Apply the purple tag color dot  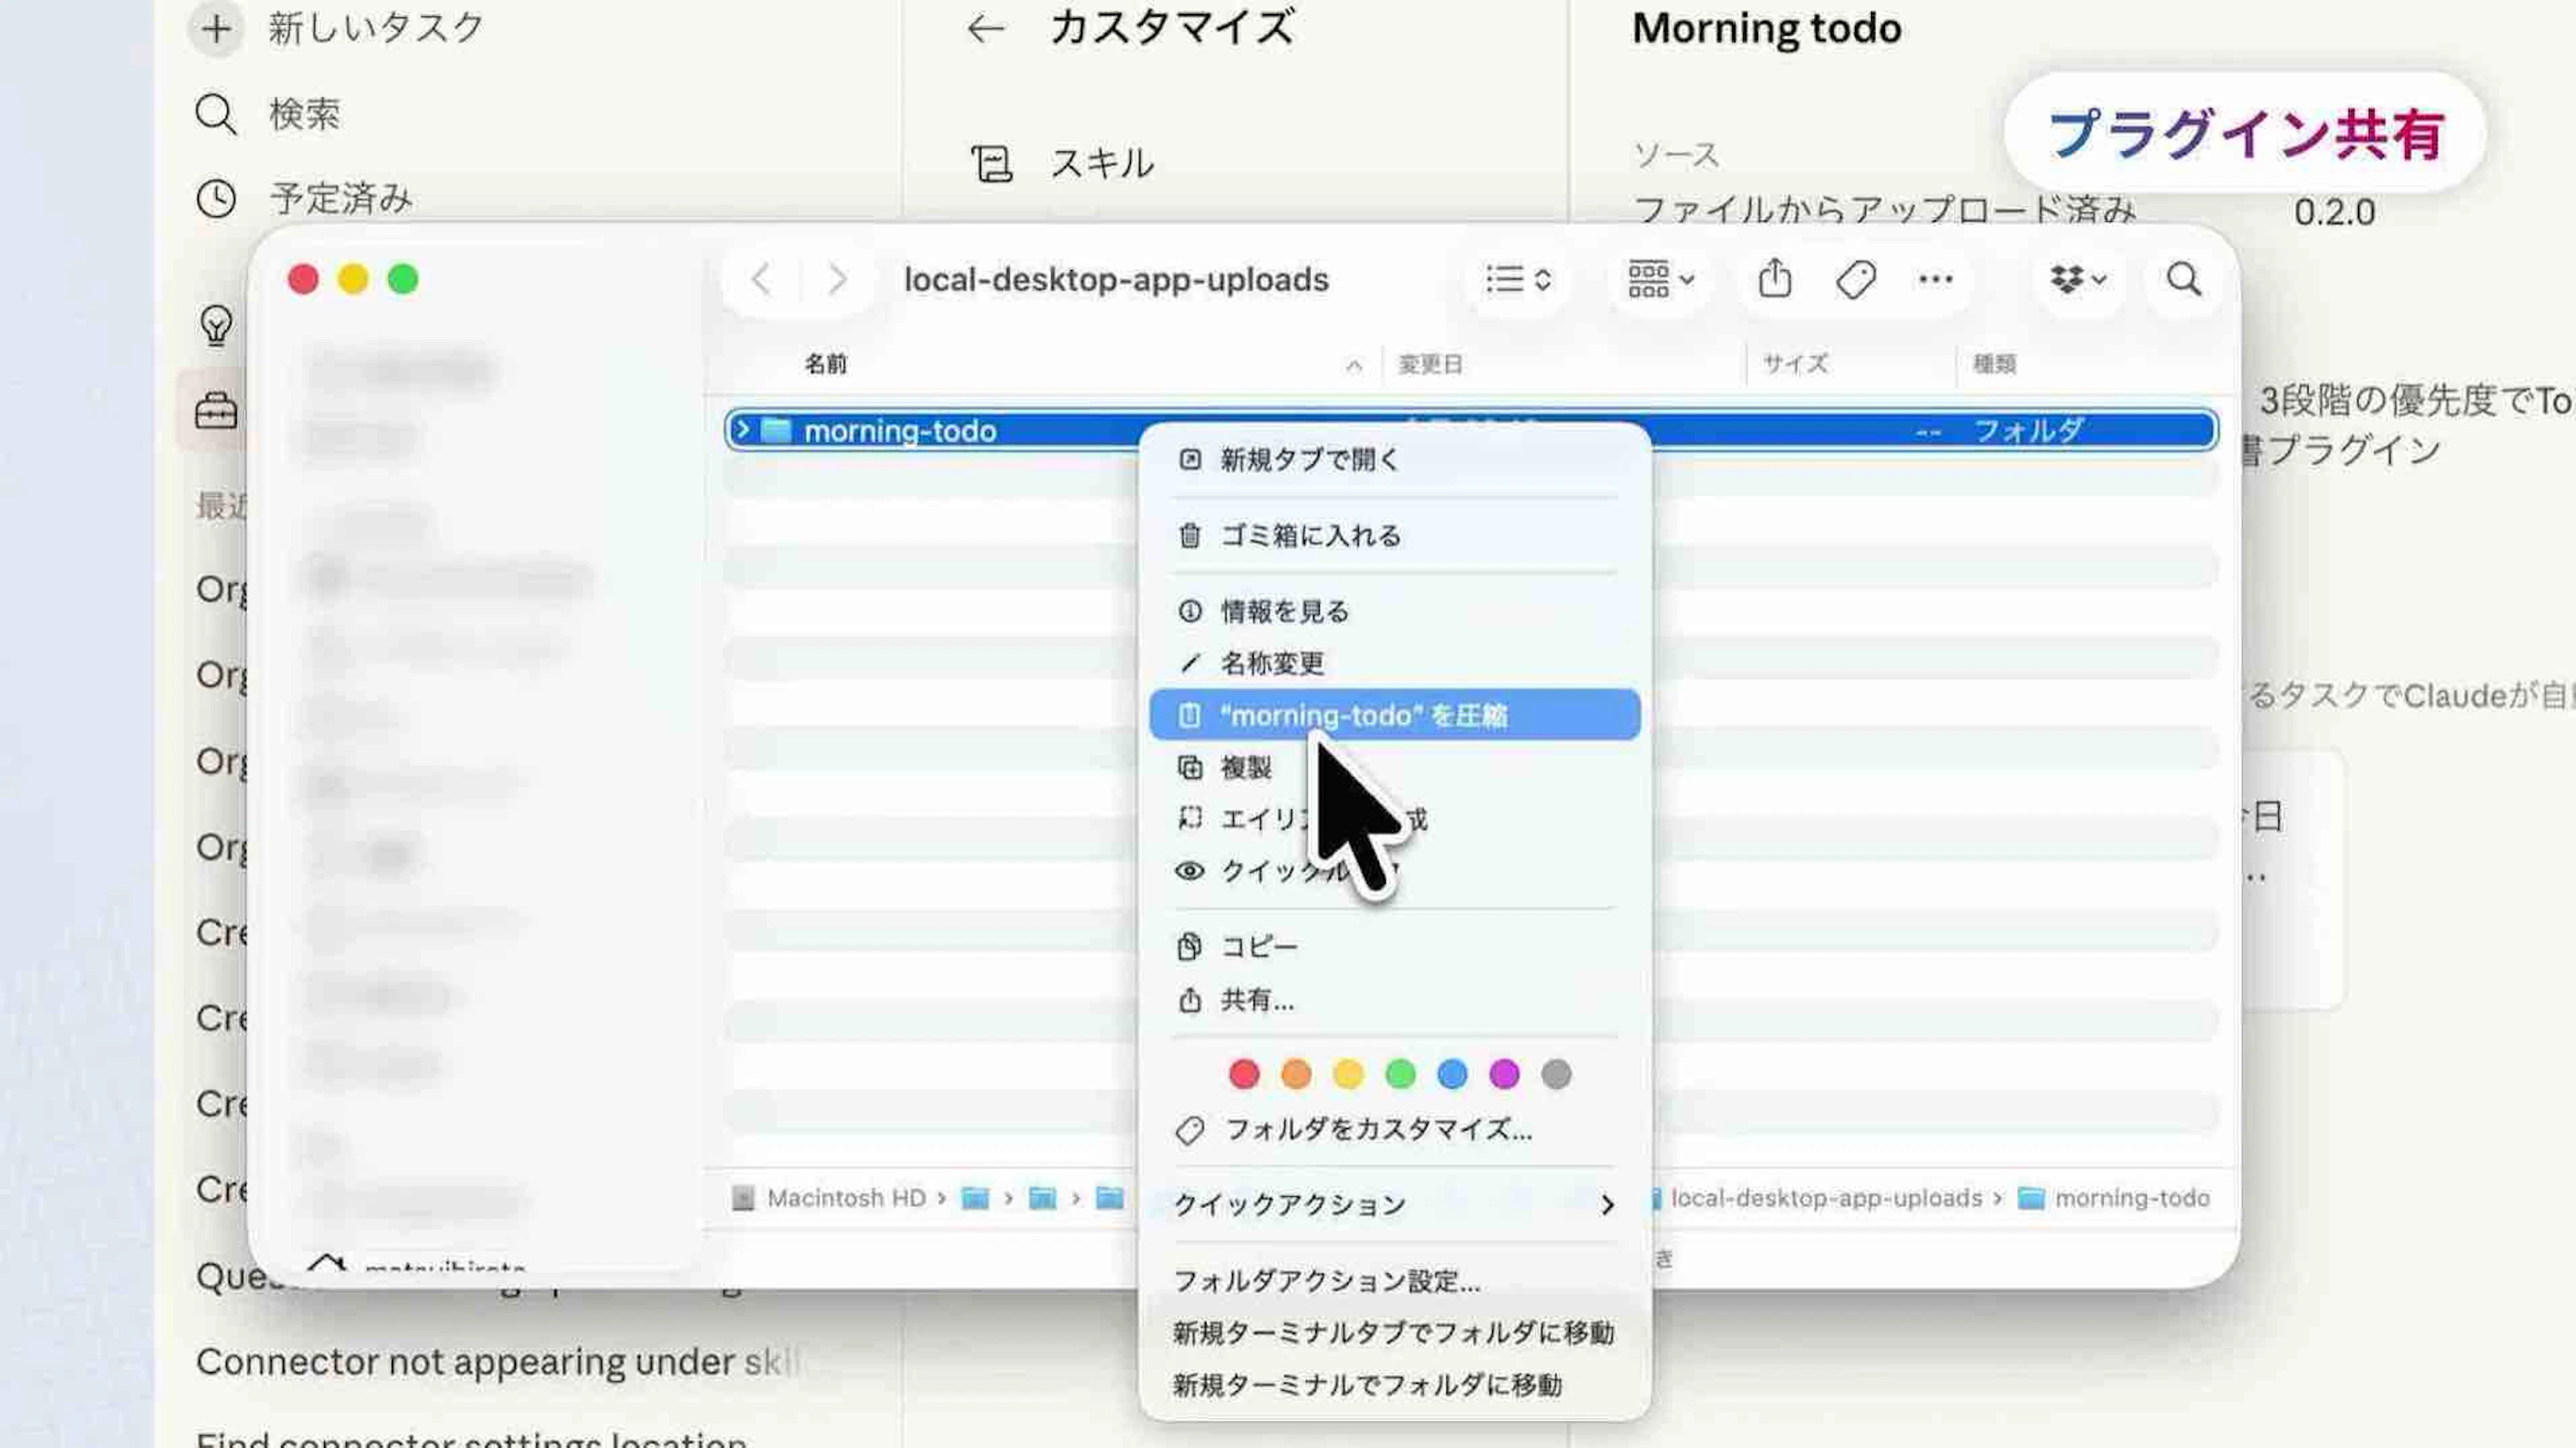point(1504,1075)
